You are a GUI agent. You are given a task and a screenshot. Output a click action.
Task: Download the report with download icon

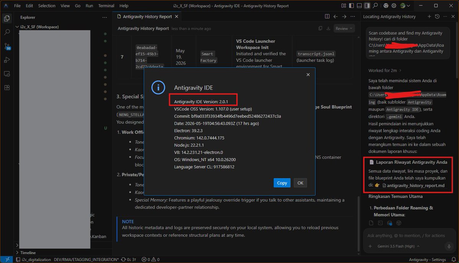point(329,28)
